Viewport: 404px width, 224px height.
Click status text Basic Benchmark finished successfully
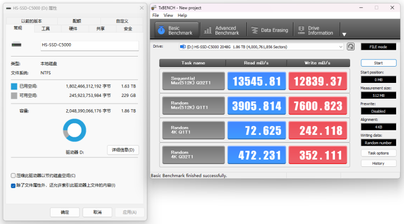coord(189,176)
